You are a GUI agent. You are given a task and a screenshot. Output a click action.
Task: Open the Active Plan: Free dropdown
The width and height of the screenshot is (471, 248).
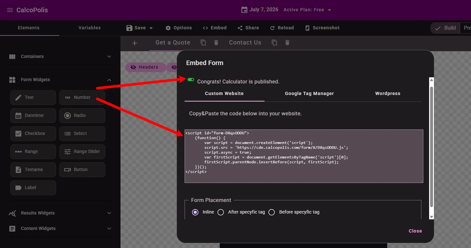point(307,10)
